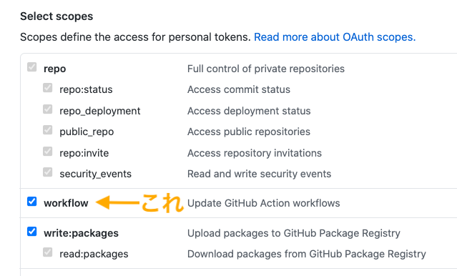Viewport: 457px width, 276px height.
Task: Toggle the public_repo checkbox
Action: click(x=47, y=130)
